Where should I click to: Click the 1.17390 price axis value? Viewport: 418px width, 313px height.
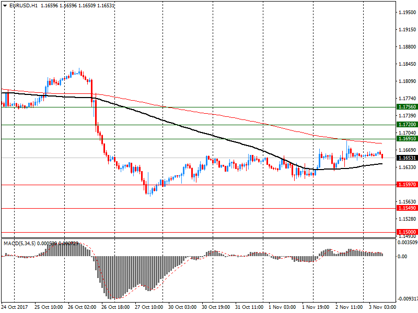[x=407, y=116]
